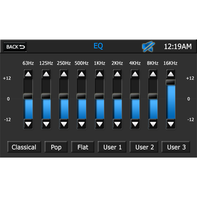This screenshot has height=197, width=197.
Task: Raise the 8KHz band up arrow
Action: 153,74
